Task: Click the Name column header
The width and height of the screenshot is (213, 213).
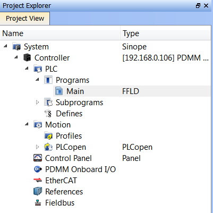Action: pos(60,33)
